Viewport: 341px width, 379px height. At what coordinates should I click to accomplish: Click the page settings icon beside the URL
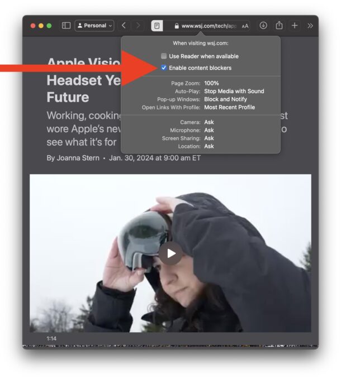pyautogui.click(x=157, y=26)
